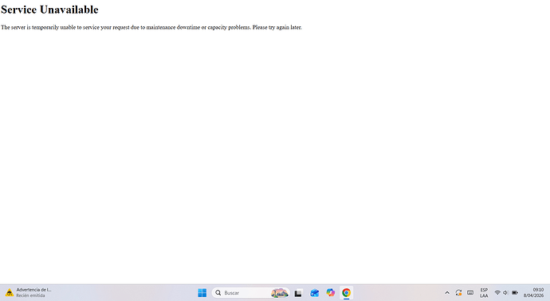Open the Wi-Fi network tray icon
Screen dimensions: 550x301
coord(497,292)
